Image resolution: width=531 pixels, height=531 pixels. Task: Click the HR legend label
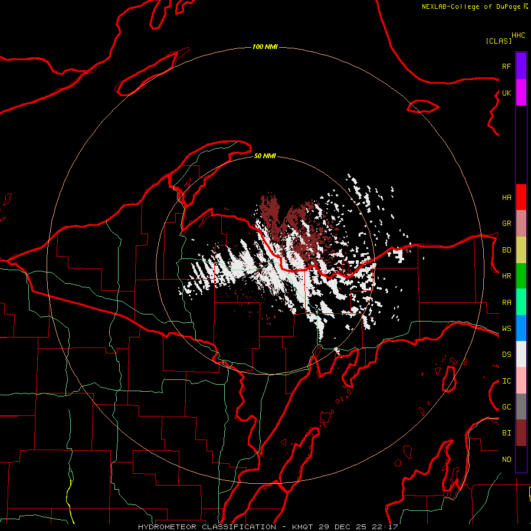click(506, 276)
